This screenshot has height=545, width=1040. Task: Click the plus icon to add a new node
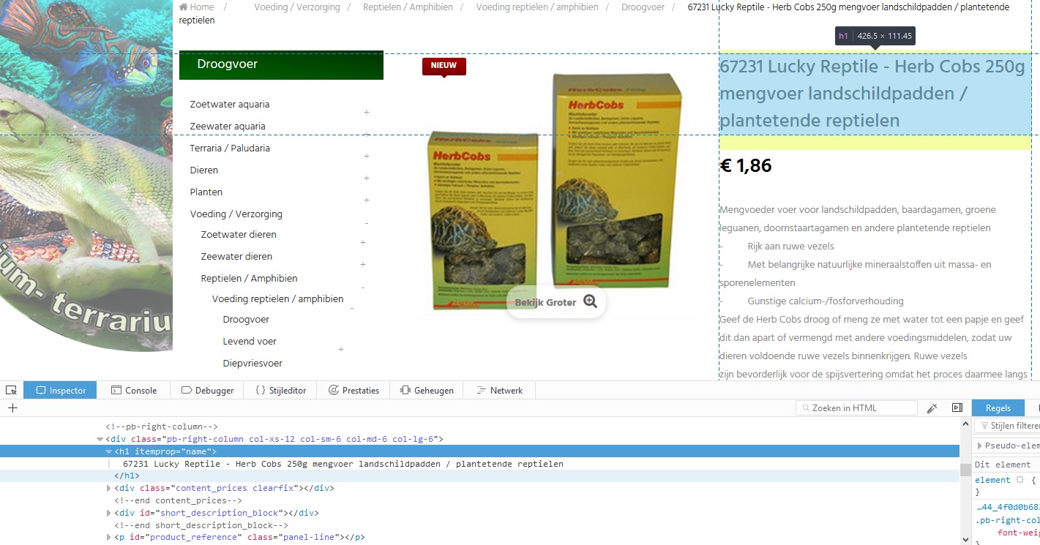point(12,408)
